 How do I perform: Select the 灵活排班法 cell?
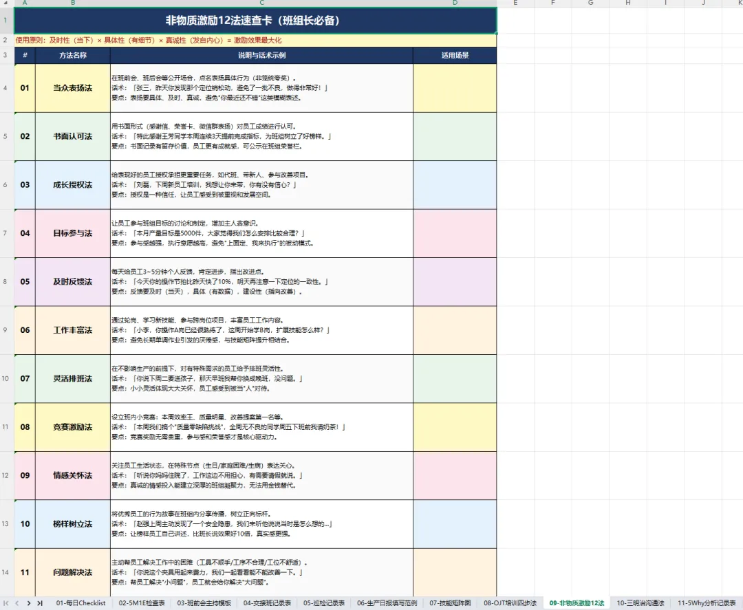click(x=73, y=378)
